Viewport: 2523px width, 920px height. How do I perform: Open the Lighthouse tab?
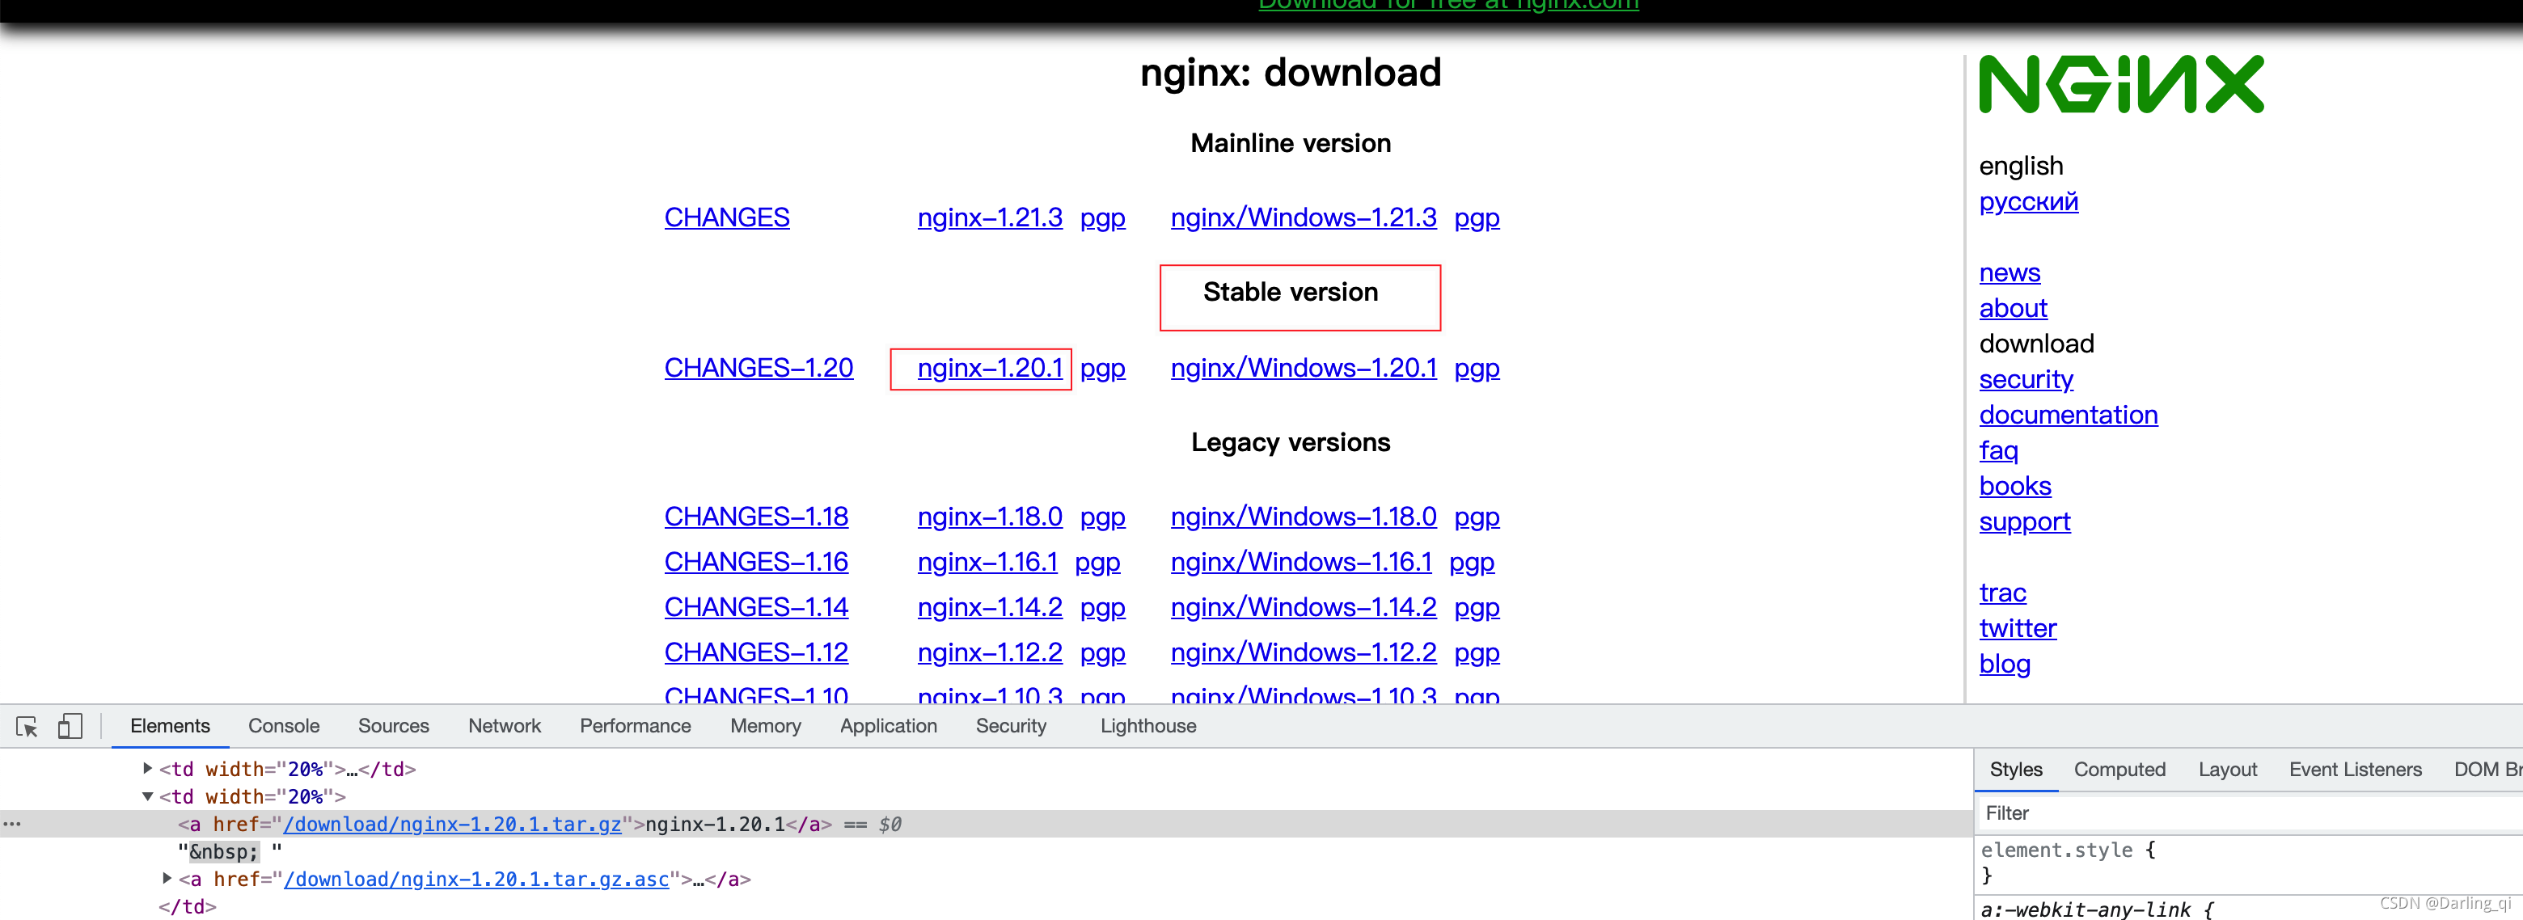[x=1148, y=725]
